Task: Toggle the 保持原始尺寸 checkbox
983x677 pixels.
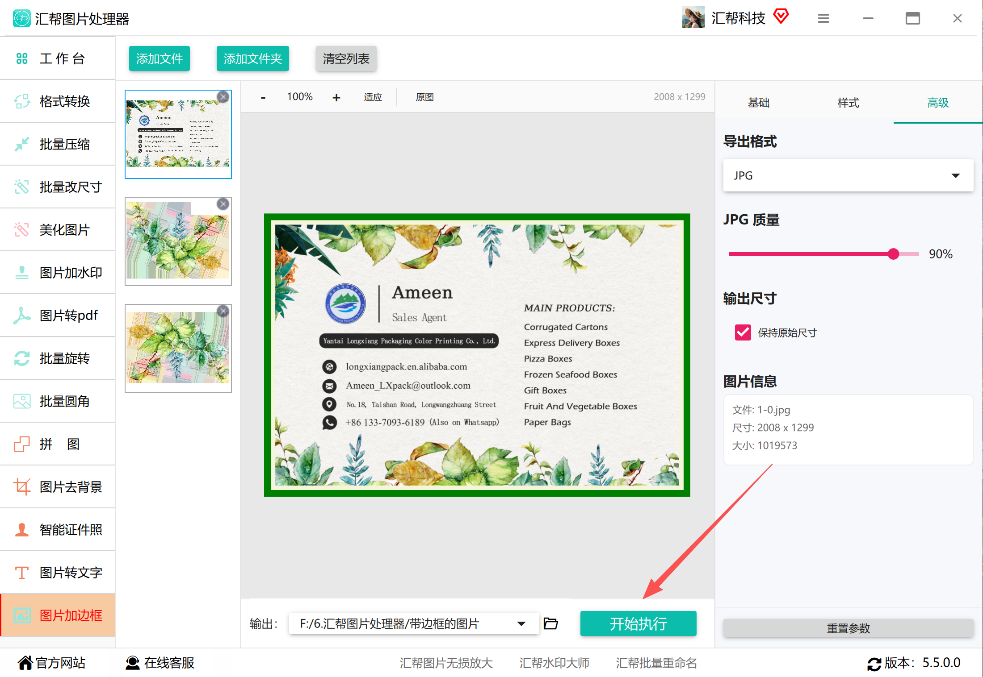Action: 743,332
